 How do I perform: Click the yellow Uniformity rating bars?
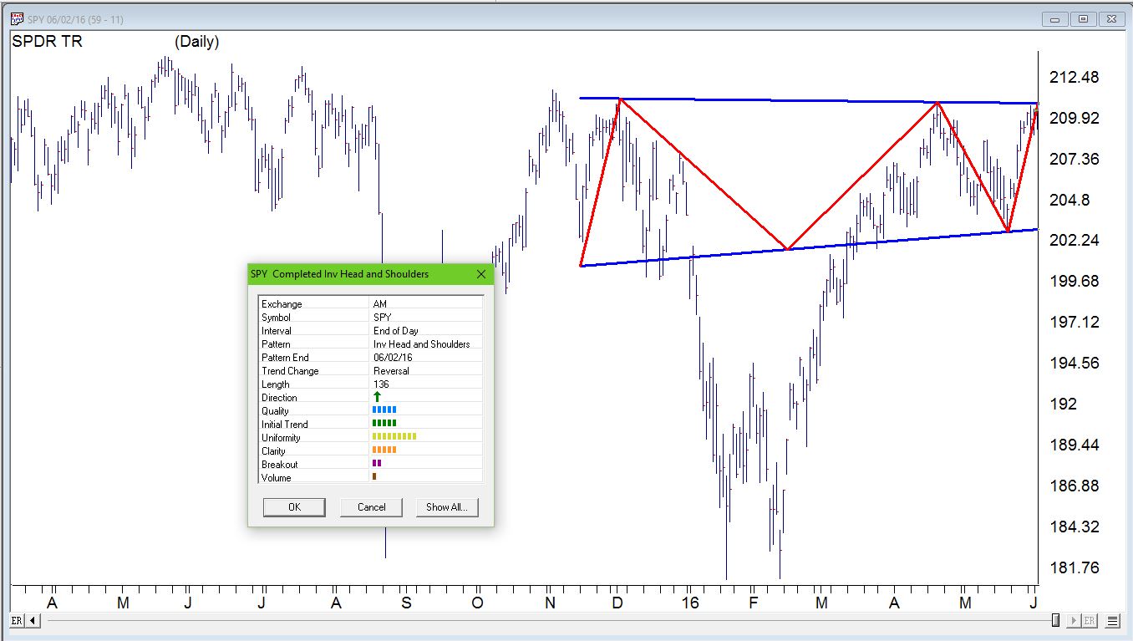pyautogui.click(x=394, y=437)
